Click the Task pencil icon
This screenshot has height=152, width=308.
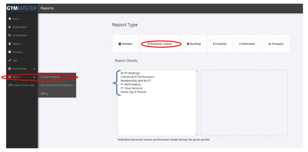click(x=10, y=60)
